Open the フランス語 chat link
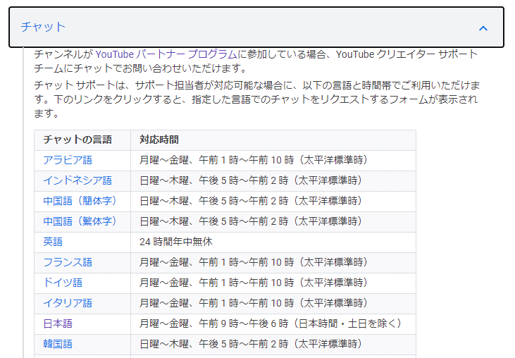Image resolution: width=515 pixels, height=358 pixels. coord(68,262)
